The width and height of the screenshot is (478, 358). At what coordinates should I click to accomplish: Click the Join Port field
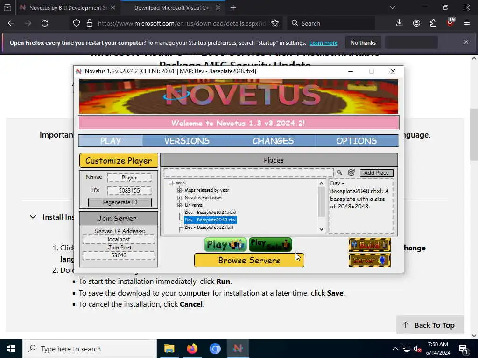[119, 255]
